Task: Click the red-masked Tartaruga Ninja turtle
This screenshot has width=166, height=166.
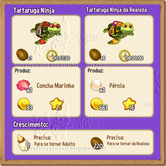Action: pyautogui.click(x=46, y=33)
